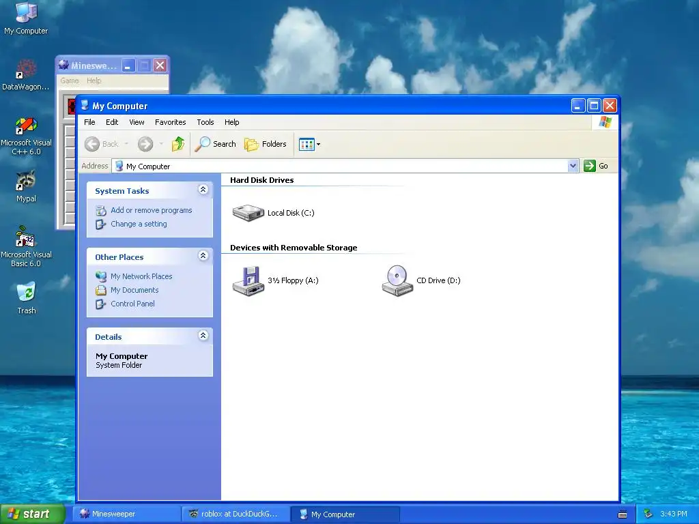Click the Devices with Removable Storage heading

pyautogui.click(x=294, y=248)
